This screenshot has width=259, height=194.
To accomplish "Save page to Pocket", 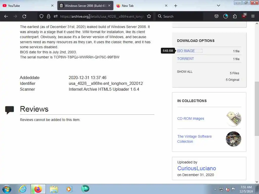I will (x=217, y=16).
